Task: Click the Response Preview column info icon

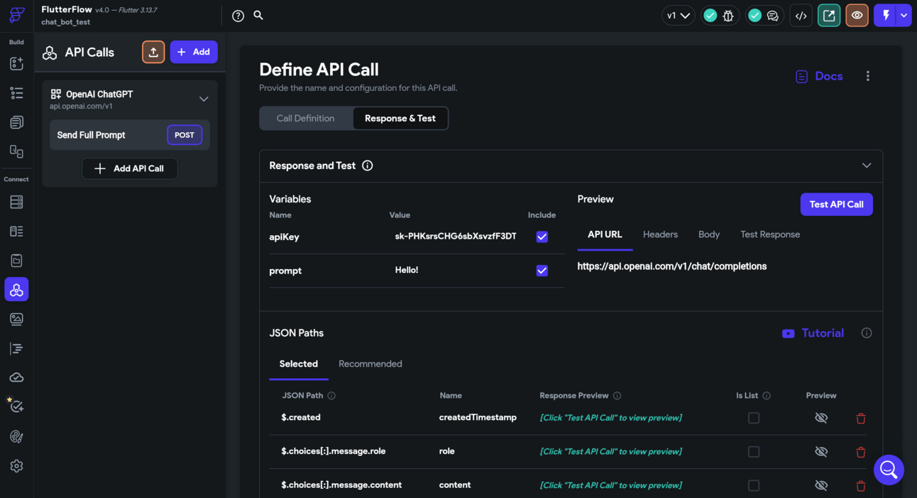Action: 617,396
